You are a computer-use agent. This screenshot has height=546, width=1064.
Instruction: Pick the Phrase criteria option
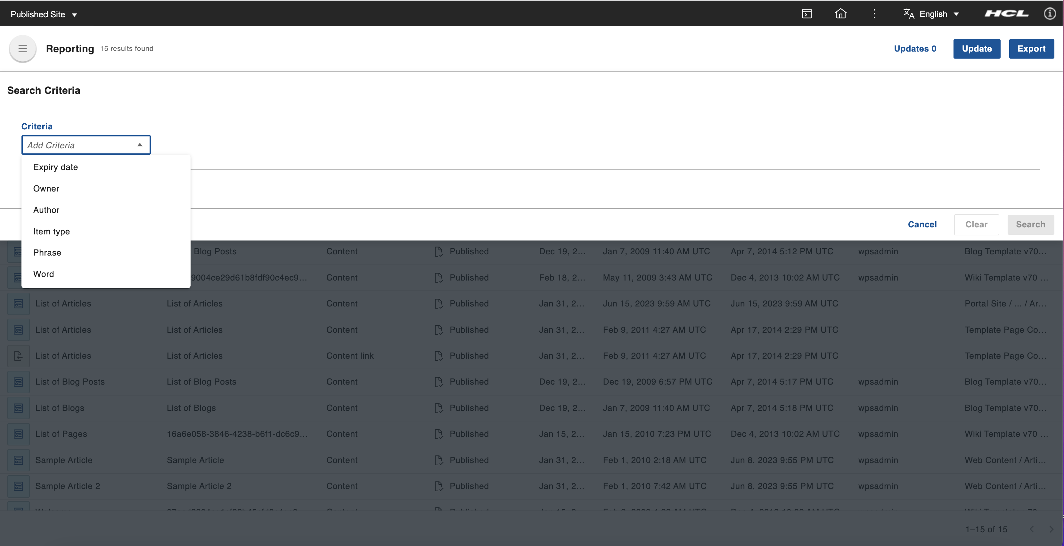pyautogui.click(x=47, y=253)
